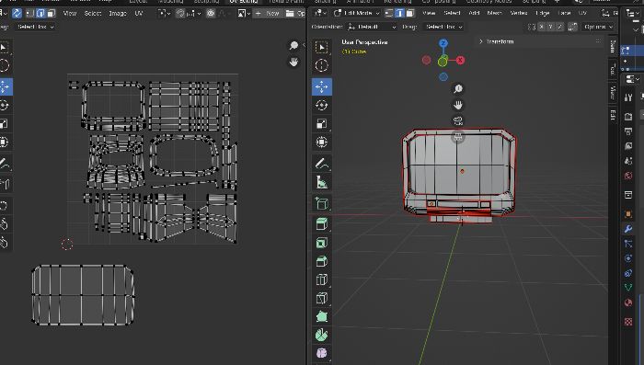
Task: Select the Cursor tool in 3D viewport toolbar
Action: [x=322, y=65]
